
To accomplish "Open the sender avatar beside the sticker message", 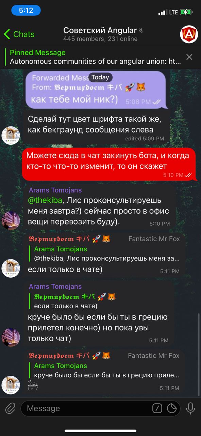I will 11,385.
